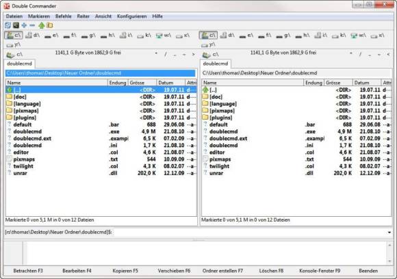
Task: Click Betrachten F3 button
Action: [x=28, y=271]
